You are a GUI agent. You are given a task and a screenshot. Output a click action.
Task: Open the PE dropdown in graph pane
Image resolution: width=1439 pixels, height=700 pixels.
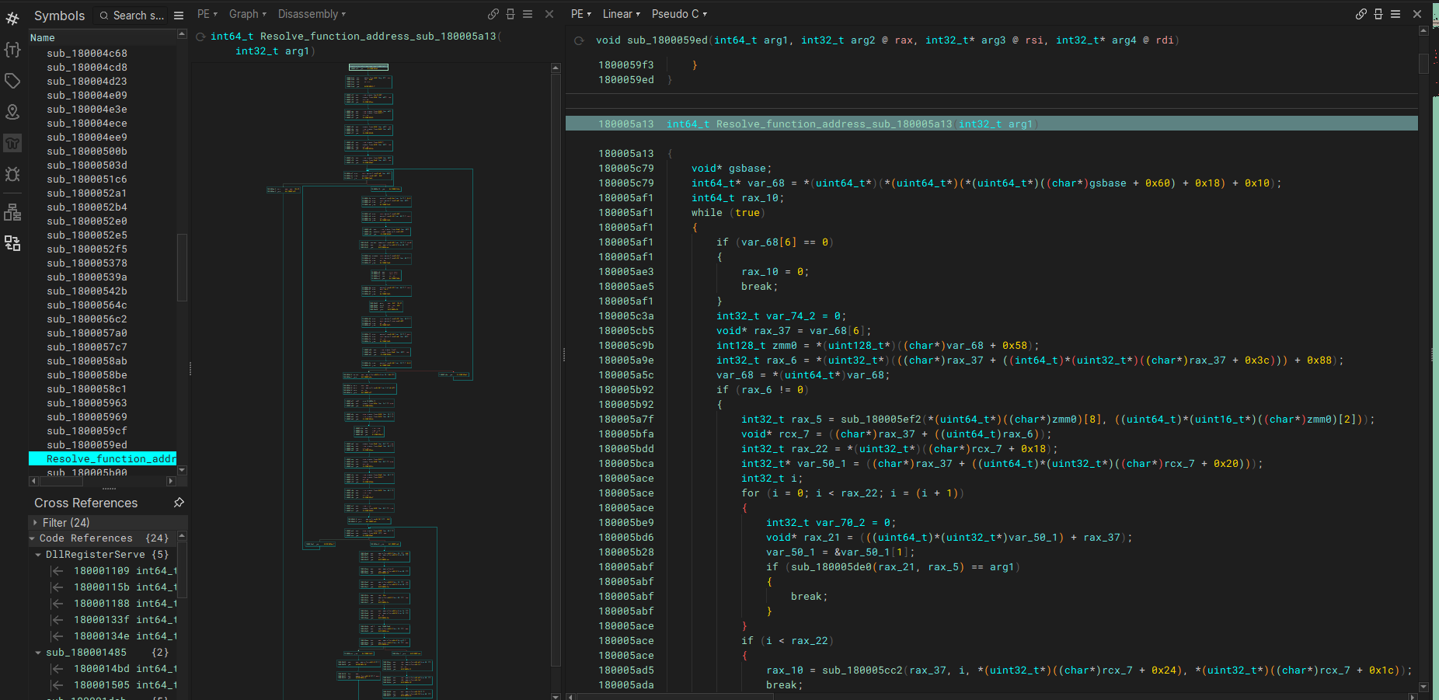207,14
